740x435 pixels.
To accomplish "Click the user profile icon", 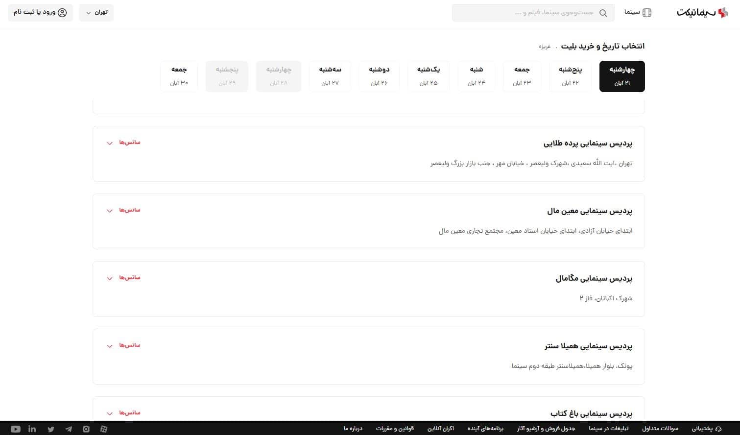I will (x=62, y=12).
